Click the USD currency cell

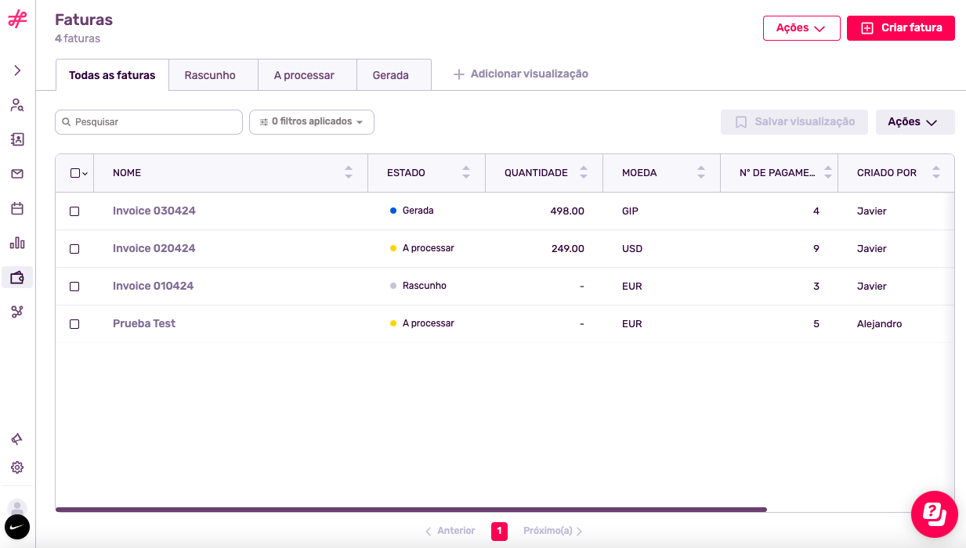click(x=632, y=249)
